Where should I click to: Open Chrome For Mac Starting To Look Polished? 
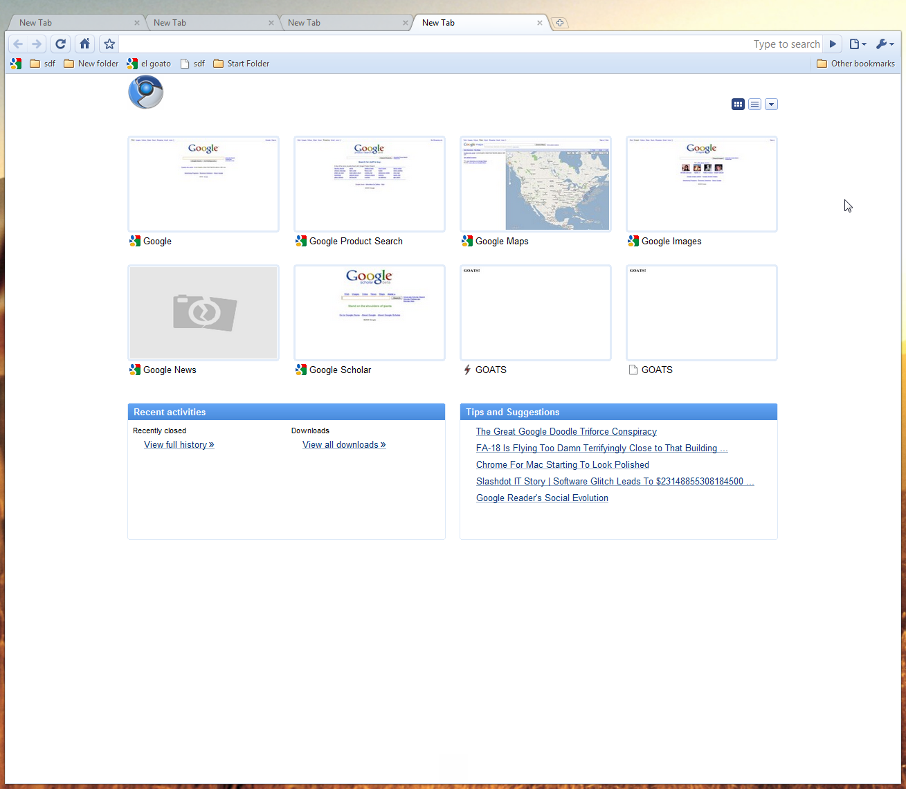tap(563, 465)
